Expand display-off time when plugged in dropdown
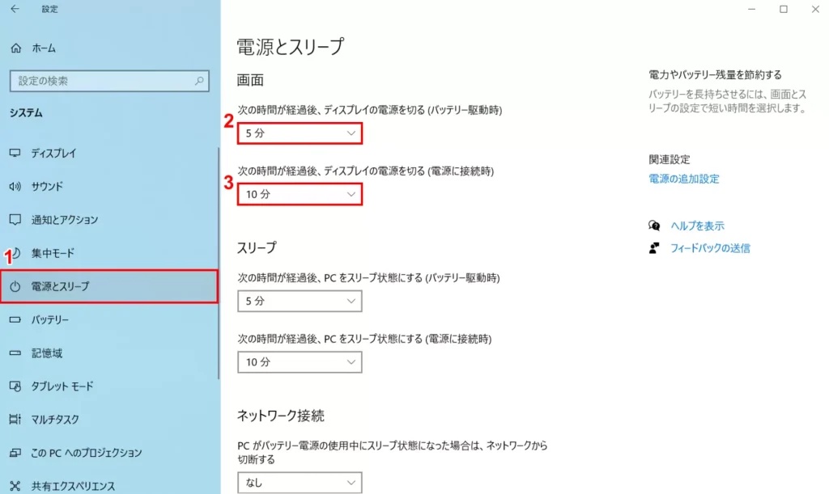This screenshot has height=494, width=829. [x=300, y=194]
